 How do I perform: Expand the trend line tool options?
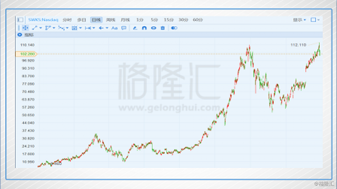(x=41, y=28)
